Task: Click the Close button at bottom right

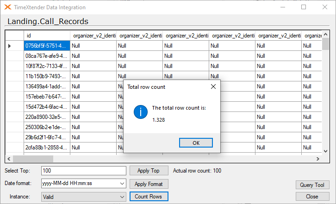Action: coord(312,197)
